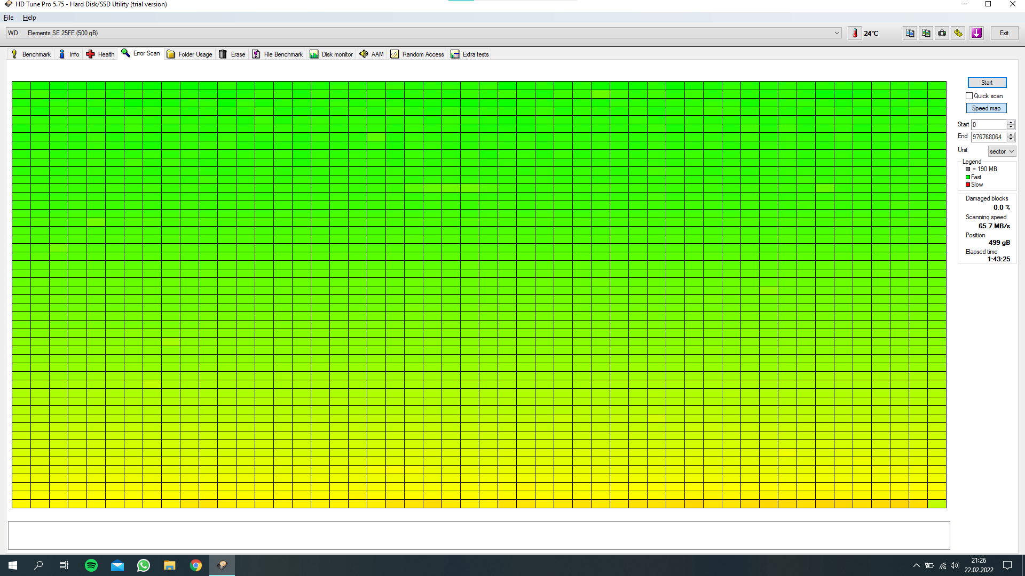This screenshot has height=576, width=1025.
Task: Open Spotify from the taskbar
Action: (x=91, y=565)
